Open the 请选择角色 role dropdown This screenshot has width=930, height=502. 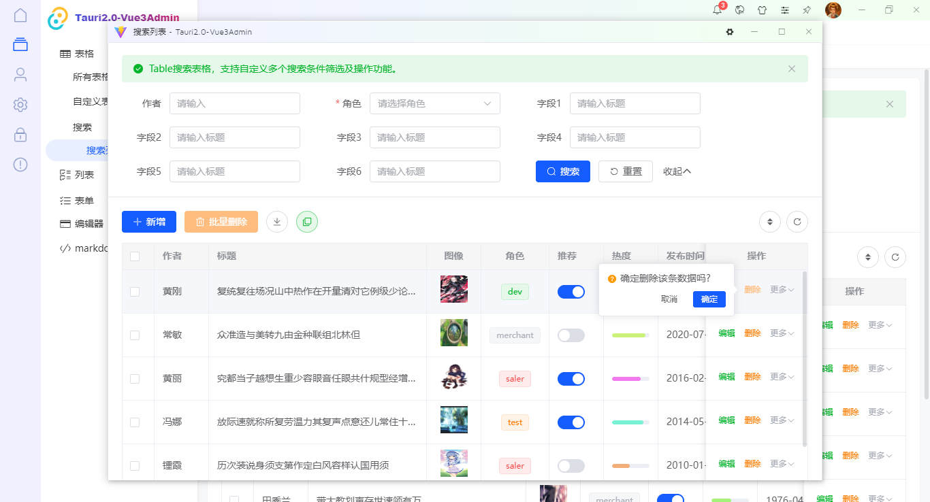tap(434, 103)
